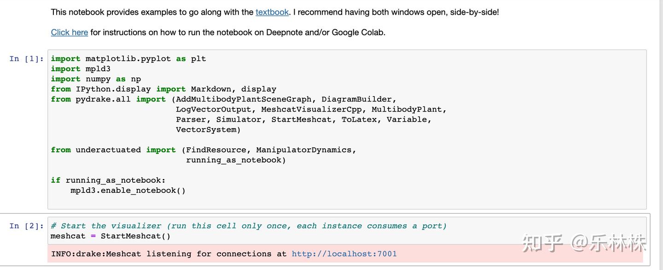
Task: Click the IPython.display import line
Action: pyautogui.click(x=163, y=89)
